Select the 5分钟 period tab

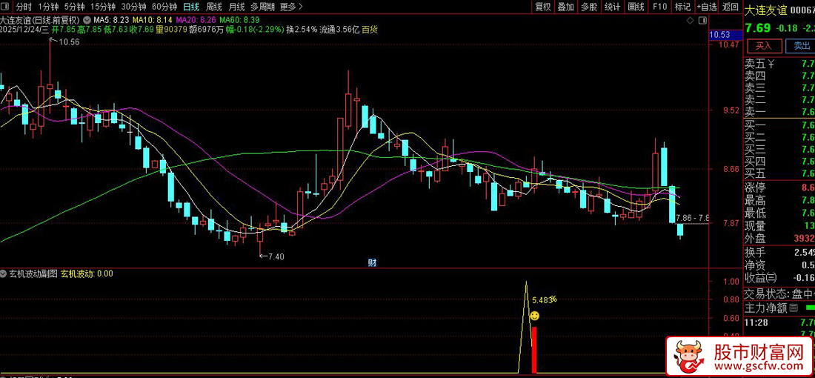tap(74, 7)
